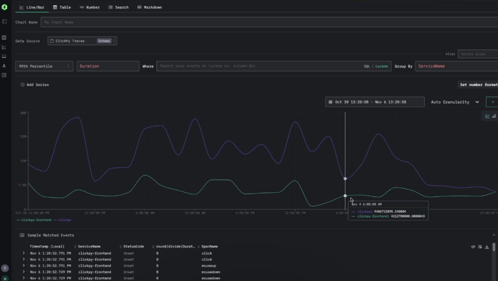Click the green clickpy-frontend data point marker
498x281 pixels.
(345, 196)
